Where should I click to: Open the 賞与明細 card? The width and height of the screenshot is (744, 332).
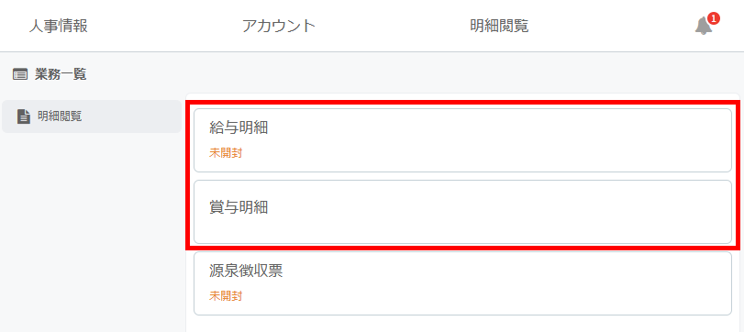point(462,212)
